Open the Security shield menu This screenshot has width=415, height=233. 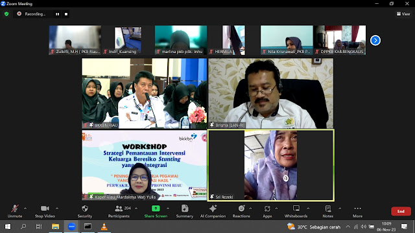point(85,212)
